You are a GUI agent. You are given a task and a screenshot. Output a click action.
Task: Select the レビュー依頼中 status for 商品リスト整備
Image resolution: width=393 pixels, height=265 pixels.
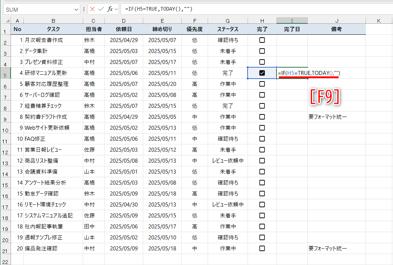pyautogui.click(x=227, y=161)
